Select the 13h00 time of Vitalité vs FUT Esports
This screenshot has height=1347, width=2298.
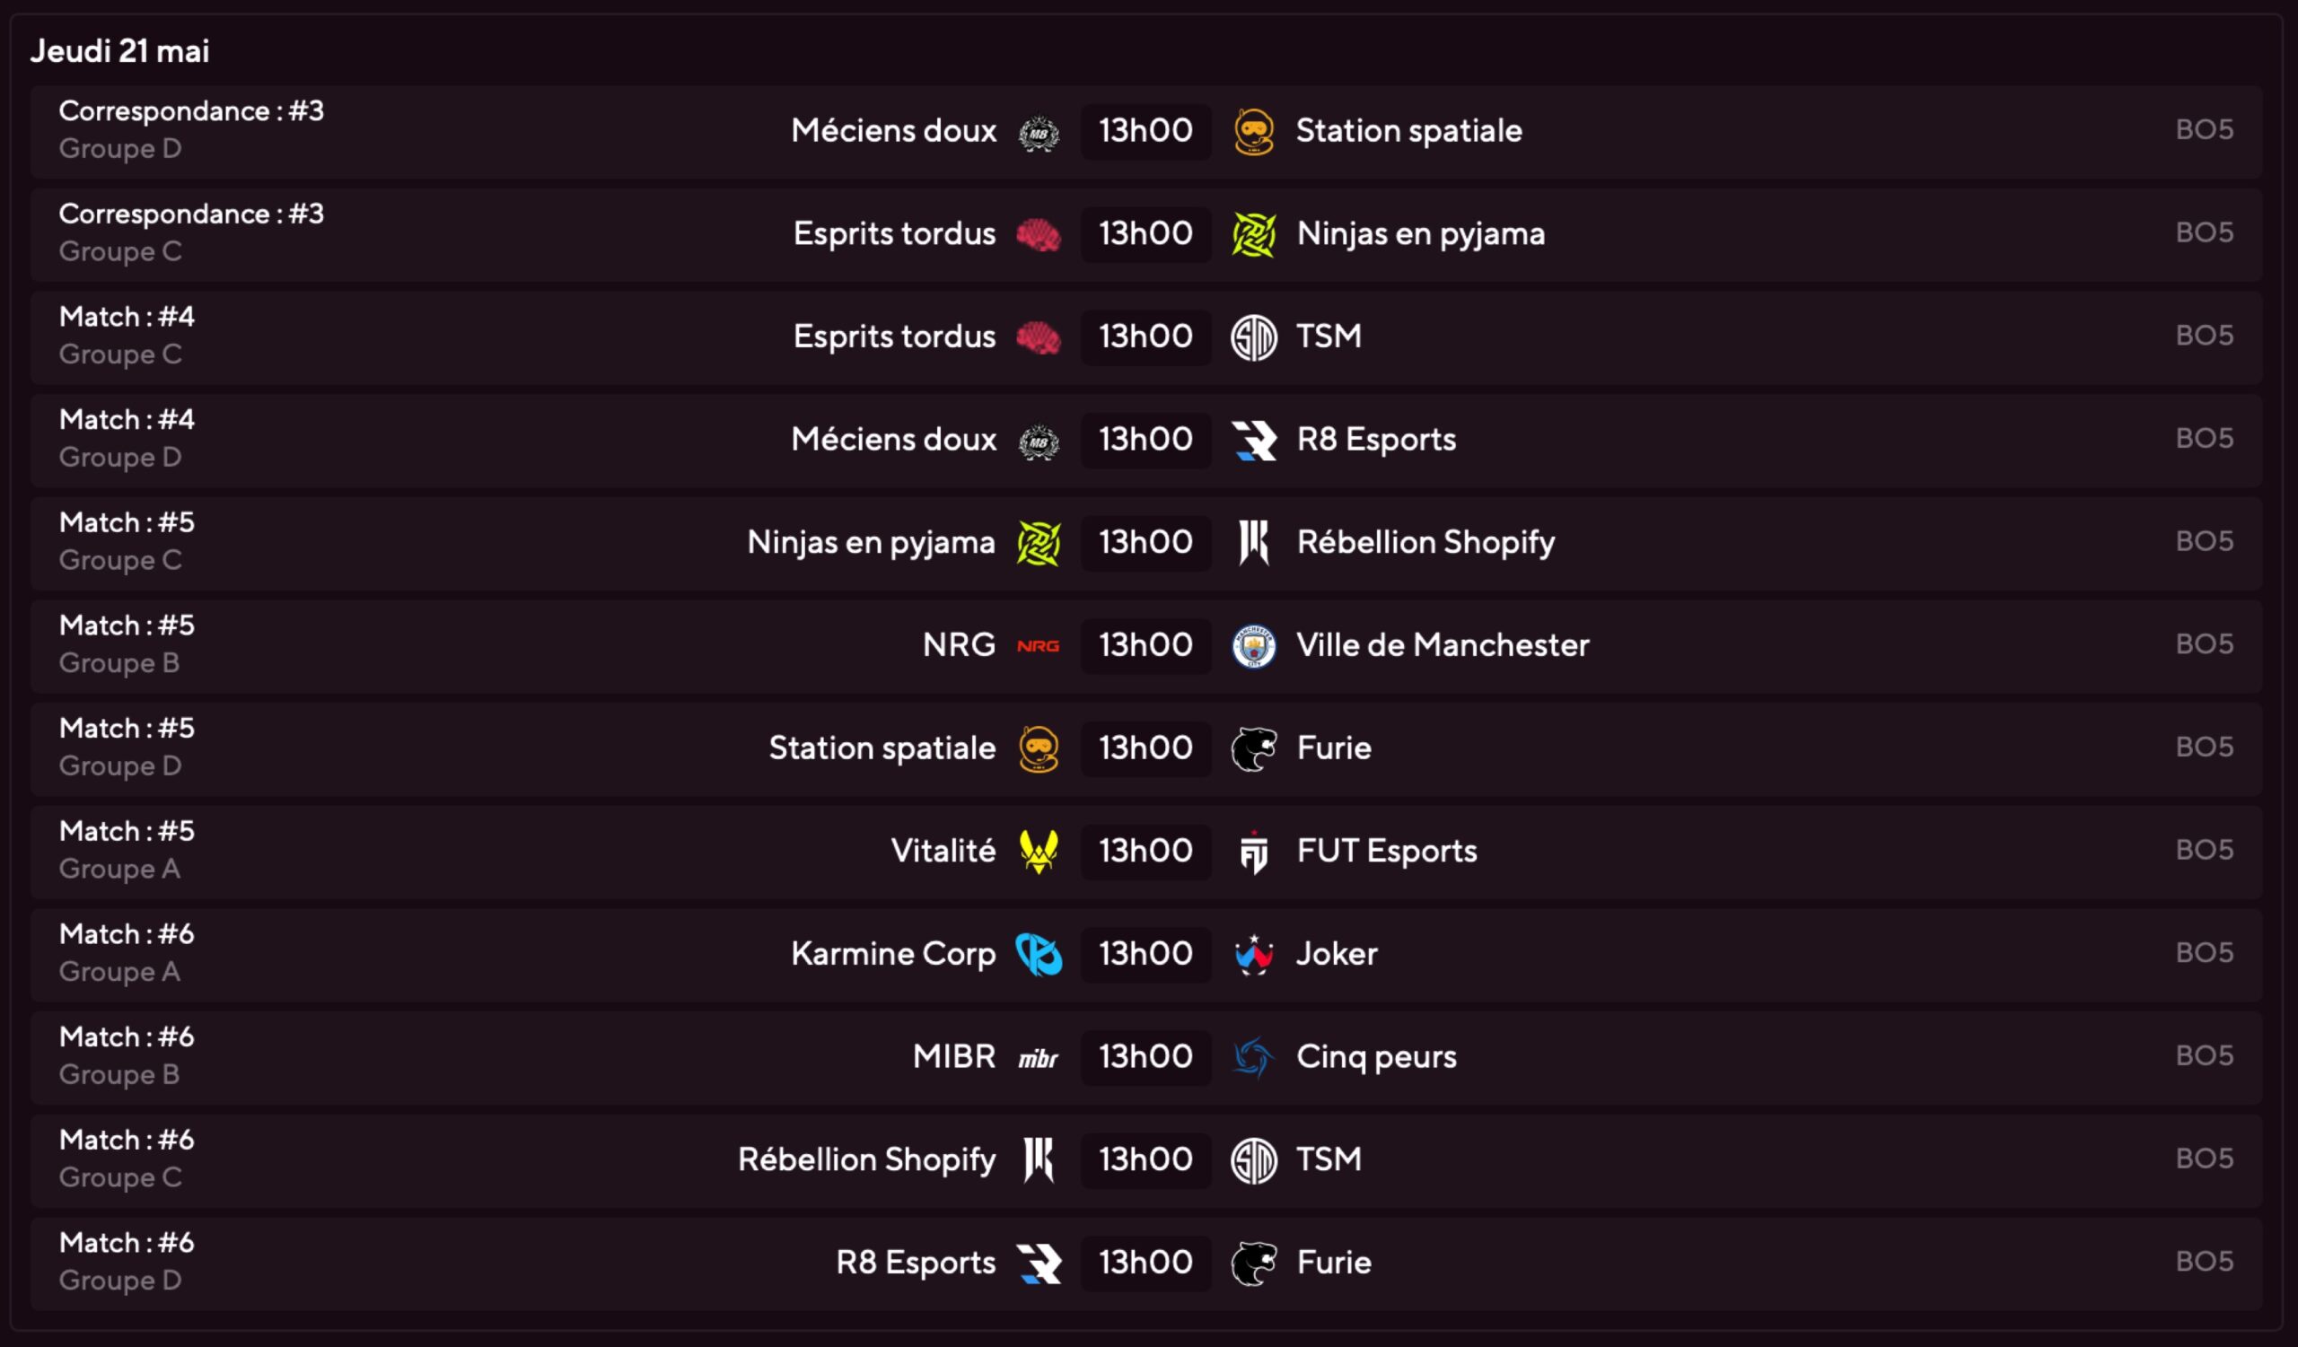1146,852
